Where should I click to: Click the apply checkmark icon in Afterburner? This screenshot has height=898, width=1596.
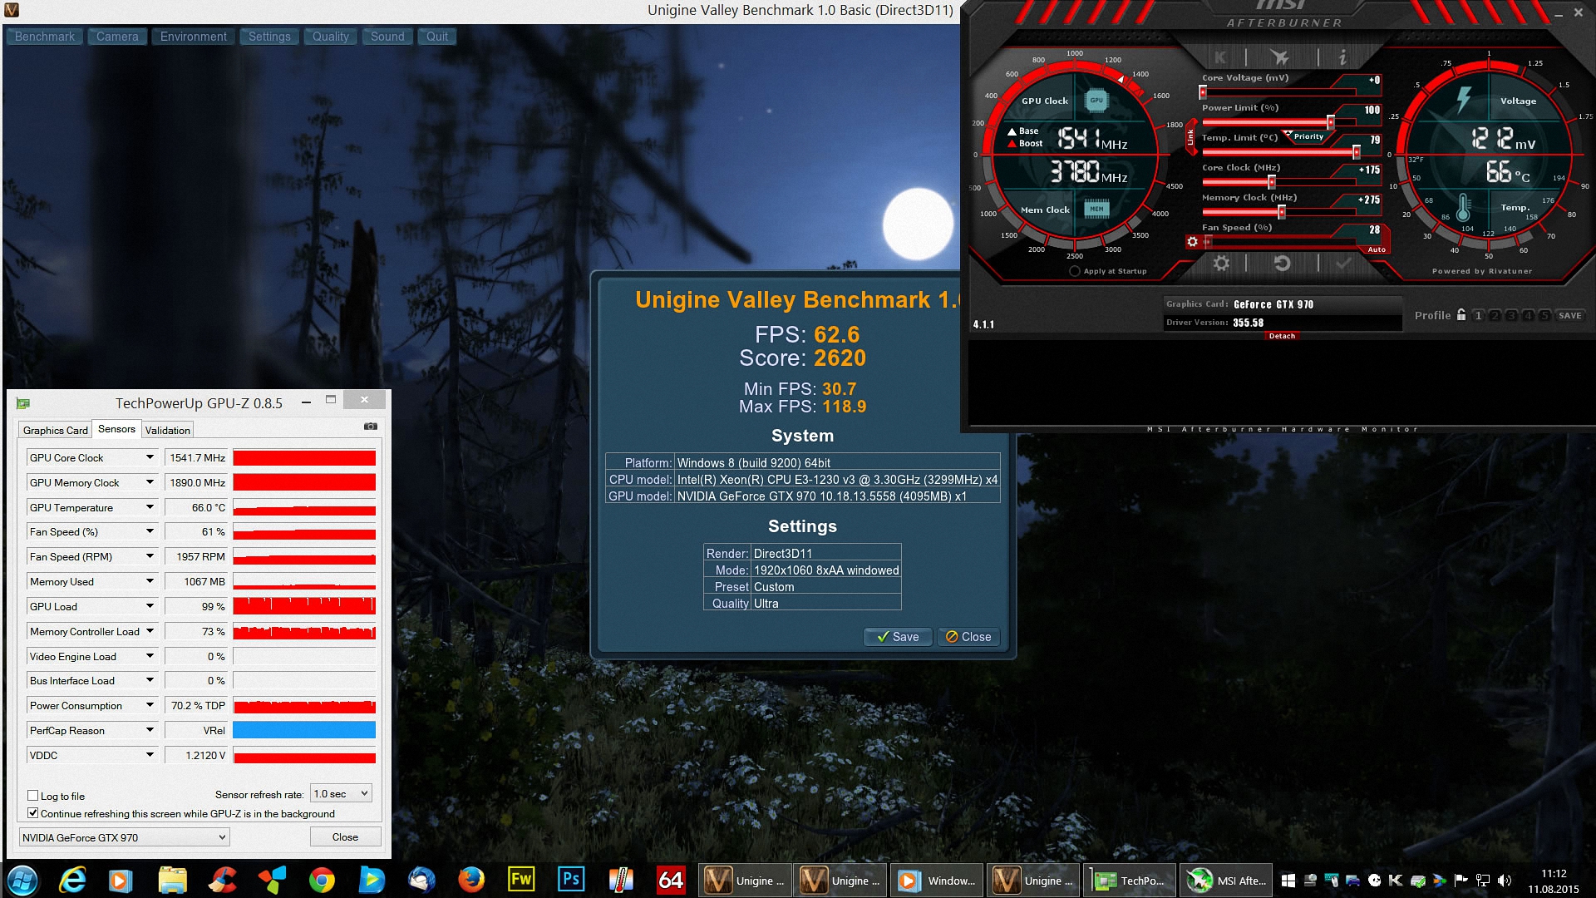[x=1343, y=264]
